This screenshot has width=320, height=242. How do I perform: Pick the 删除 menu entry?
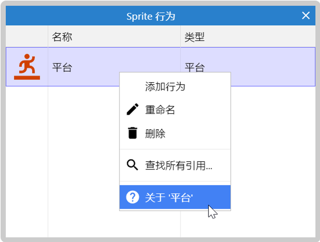point(155,133)
